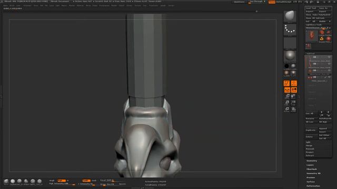Toggle Dynamic draw size
This screenshot has width=337, height=189.
(x=122, y=184)
